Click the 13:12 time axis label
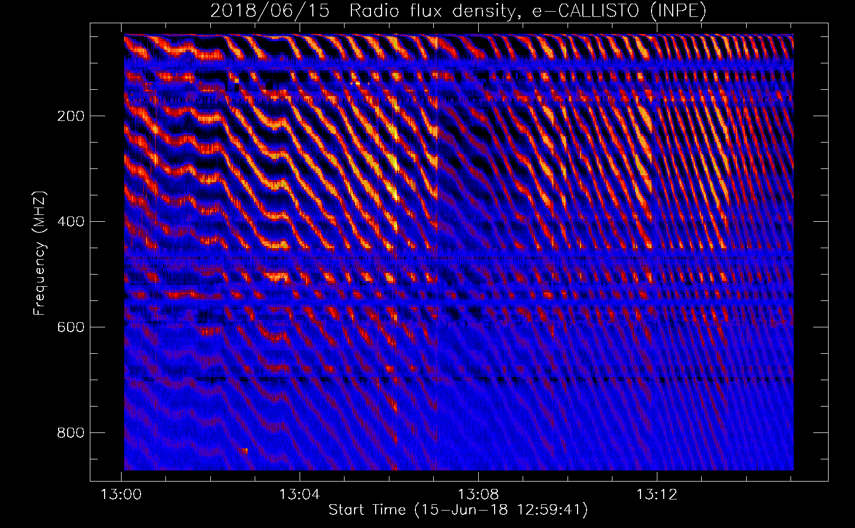Viewport: 855px width, 528px height. (657, 495)
